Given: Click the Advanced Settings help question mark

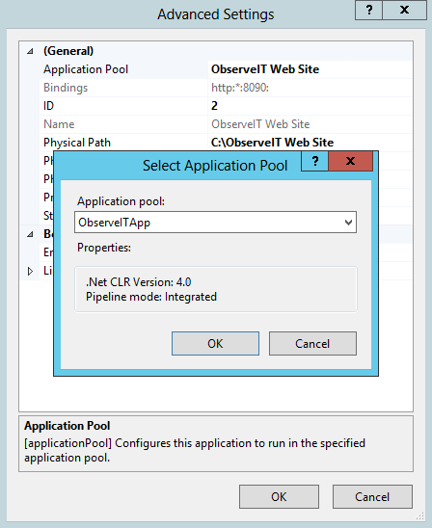Looking at the screenshot, I should pyautogui.click(x=369, y=10).
